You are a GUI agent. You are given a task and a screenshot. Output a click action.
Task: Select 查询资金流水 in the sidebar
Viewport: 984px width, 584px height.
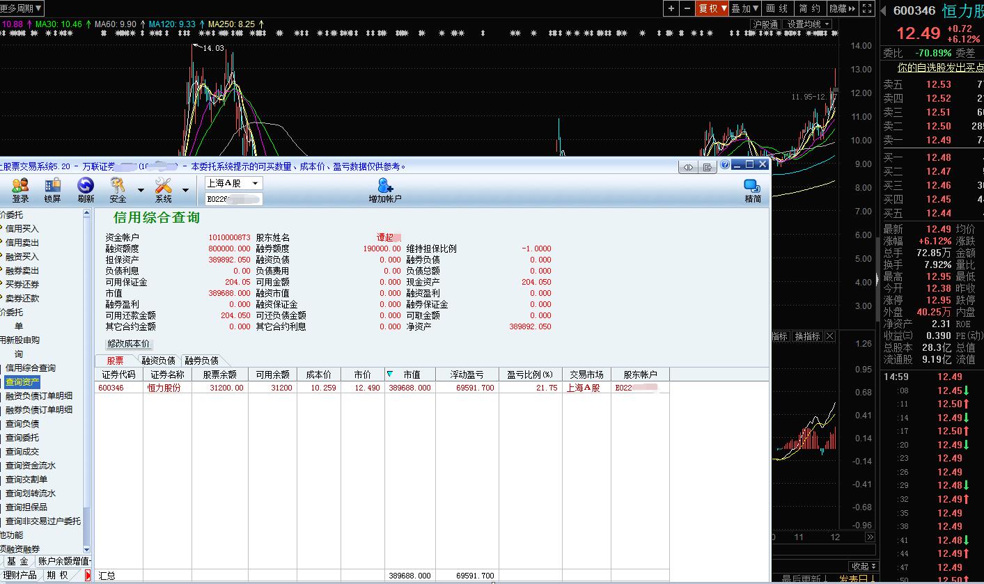pos(31,465)
